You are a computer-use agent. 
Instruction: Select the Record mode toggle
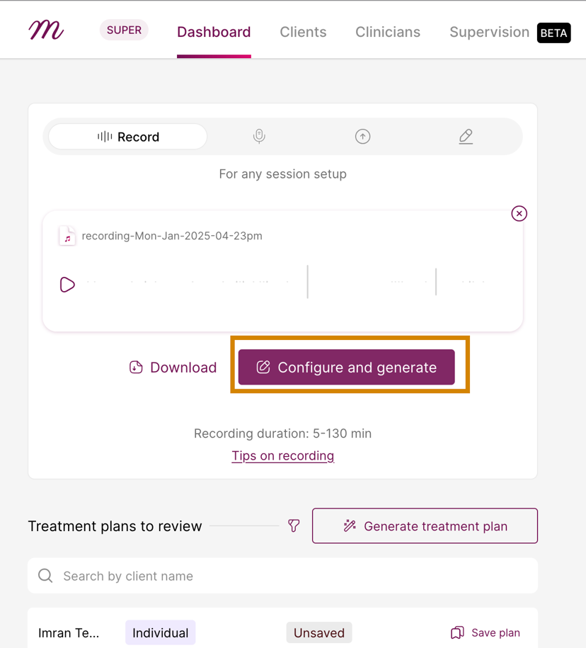(127, 137)
